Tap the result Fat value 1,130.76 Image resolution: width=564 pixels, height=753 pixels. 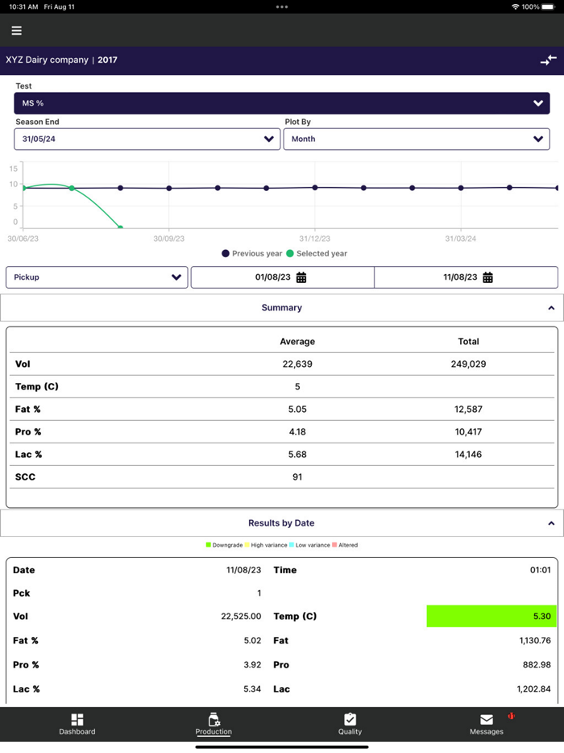click(x=535, y=641)
